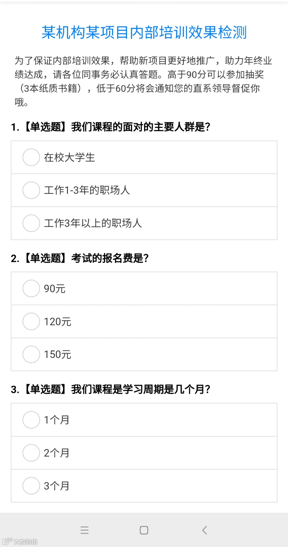Image resolution: width=288 pixels, height=547 pixels.
Task: Tap the 大数跨境 watermark logo
Action: point(20,541)
